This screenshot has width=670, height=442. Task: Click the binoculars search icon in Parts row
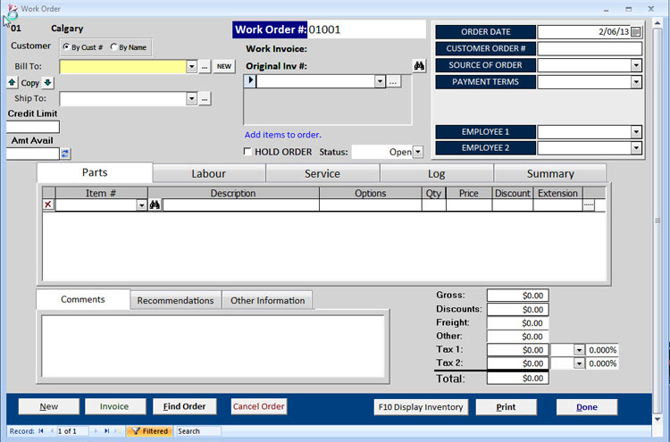(155, 205)
